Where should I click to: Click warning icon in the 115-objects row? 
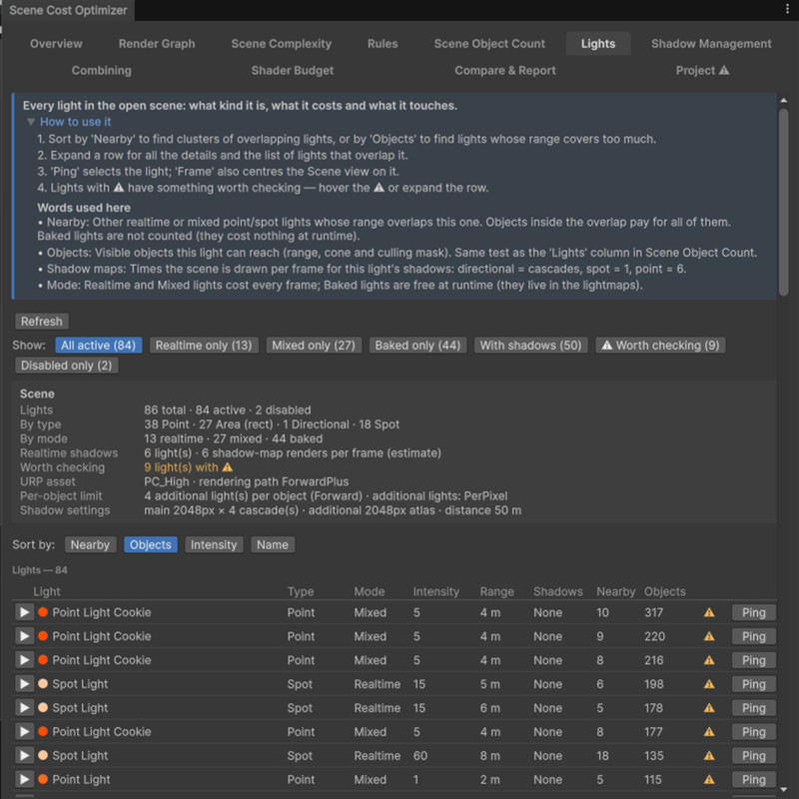709,780
